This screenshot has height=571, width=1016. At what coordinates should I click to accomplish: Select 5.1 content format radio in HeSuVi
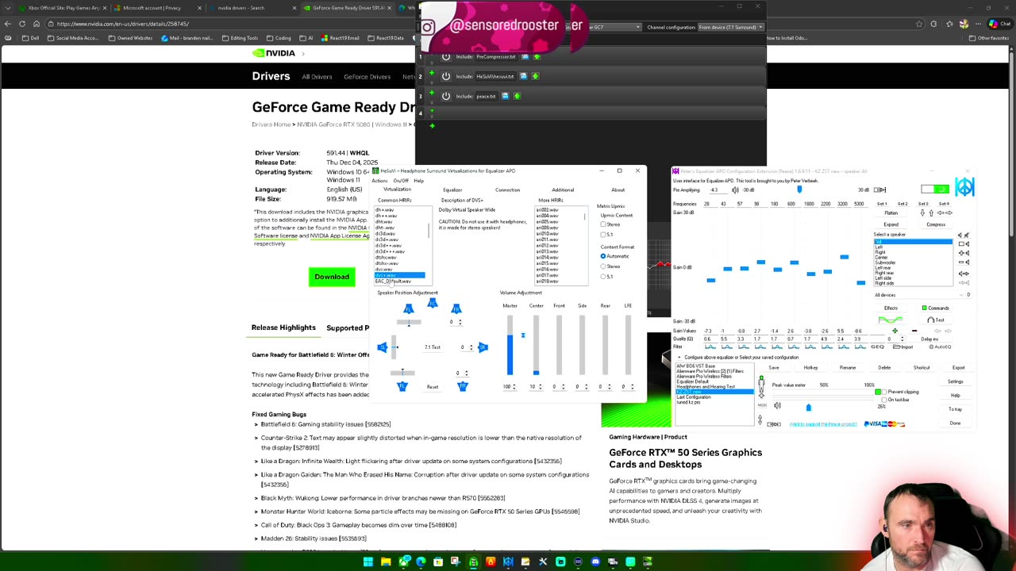point(603,277)
